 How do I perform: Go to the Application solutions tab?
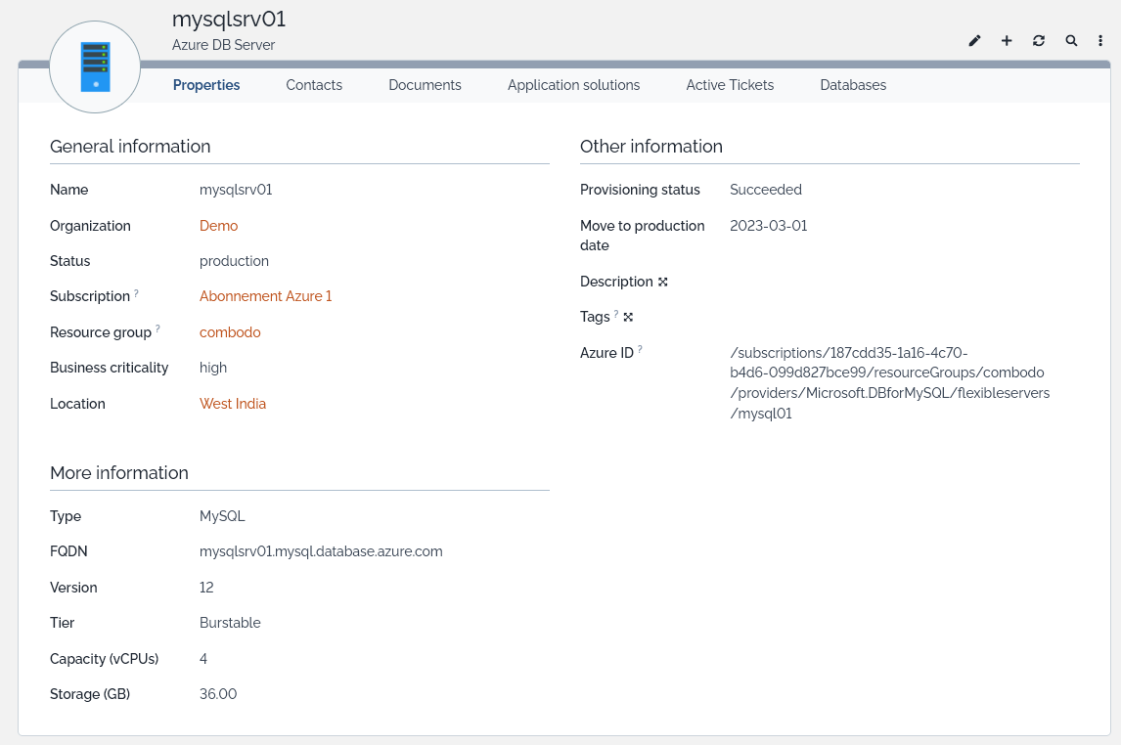(x=573, y=85)
